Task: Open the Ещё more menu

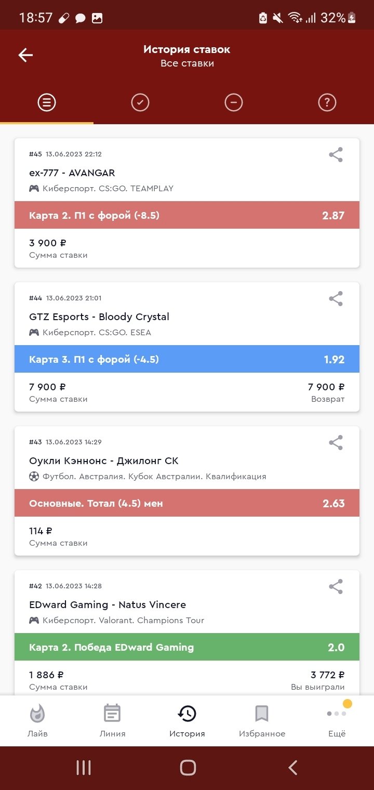Action: pyautogui.click(x=337, y=720)
